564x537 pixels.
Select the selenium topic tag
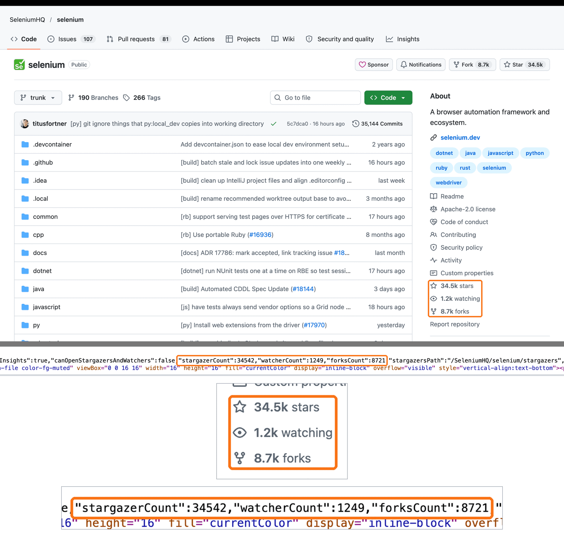pyautogui.click(x=494, y=168)
